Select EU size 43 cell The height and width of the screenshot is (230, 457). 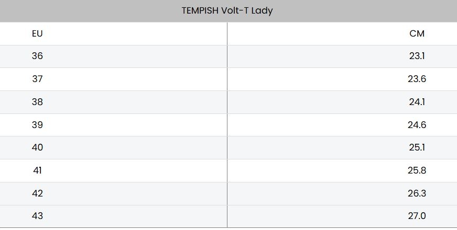(37, 216)
